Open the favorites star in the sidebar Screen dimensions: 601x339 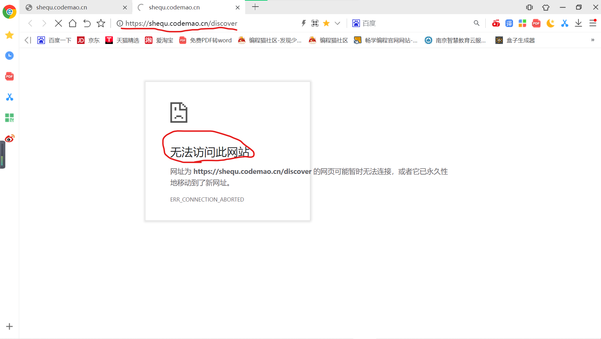9,35
